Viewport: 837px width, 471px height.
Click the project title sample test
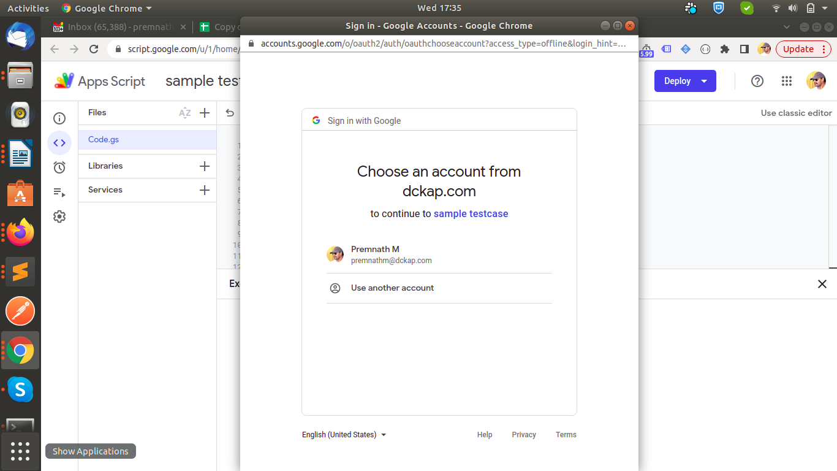click(x=203, y=81)
